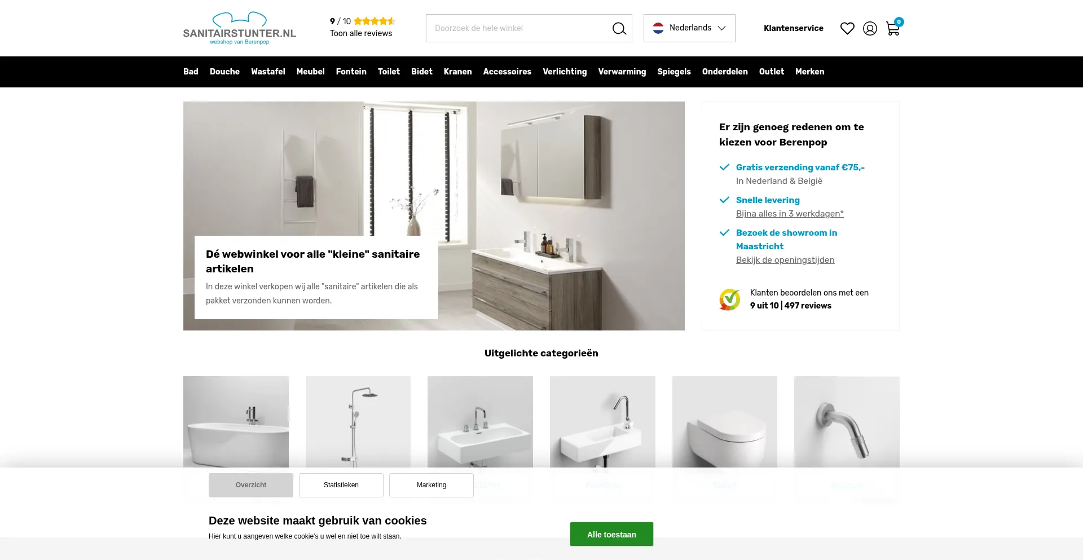Focus the Doorzoek de hele winkel field

(518, 28)
